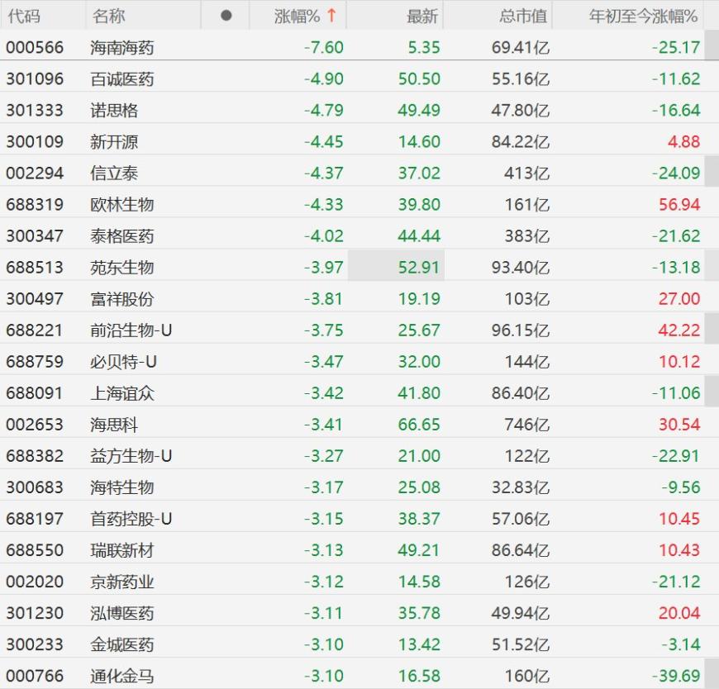Select 益方生物-U stock name
Screen dimensions: 719x689
pos(131,456)
